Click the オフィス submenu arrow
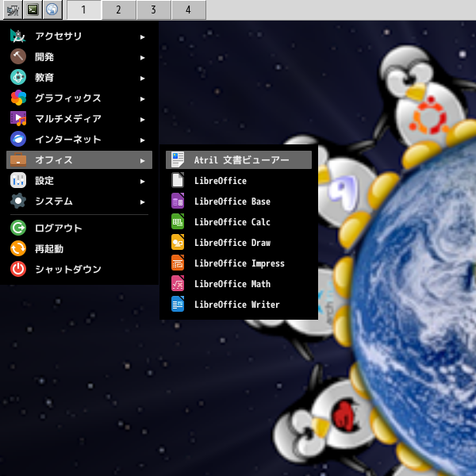The width and height of the screenshot is (476, 476). [142, 161]
